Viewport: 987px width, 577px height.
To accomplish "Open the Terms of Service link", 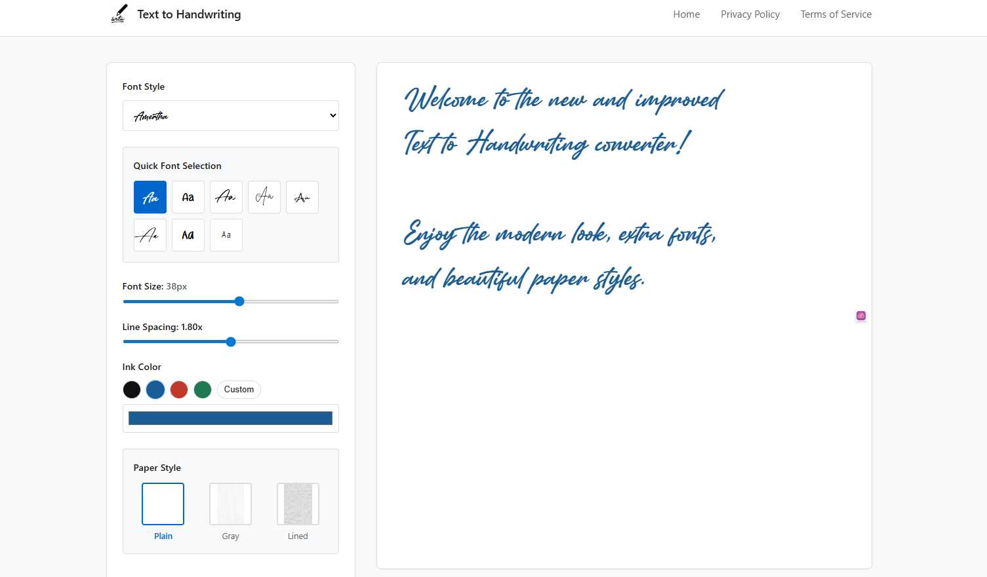I will pos(836,14).
